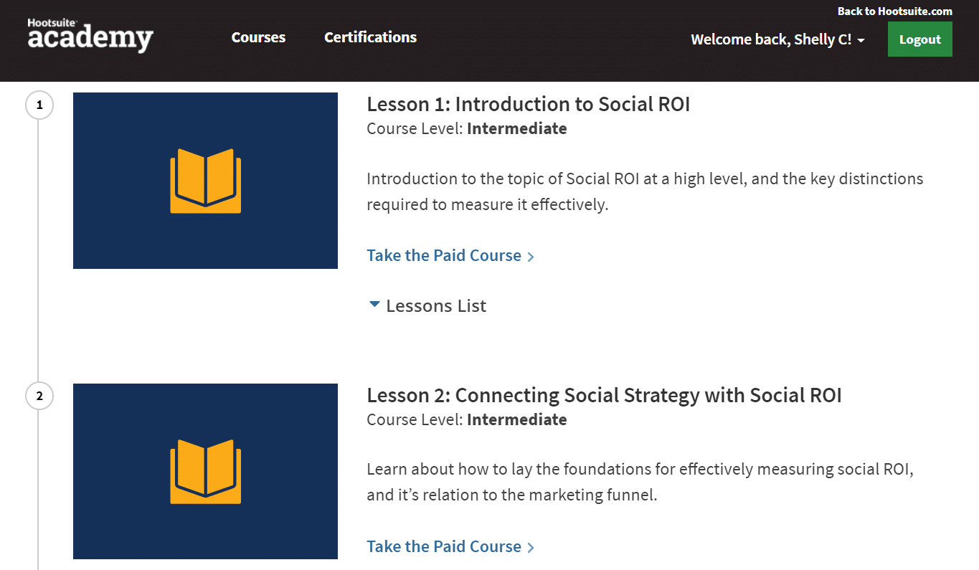This screenshot has height=570, width=979.
Task: Click the Hootsuite Academy logo
Action: tap(90, 36)
